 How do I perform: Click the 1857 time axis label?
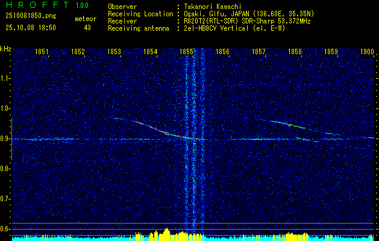point(258,52)
